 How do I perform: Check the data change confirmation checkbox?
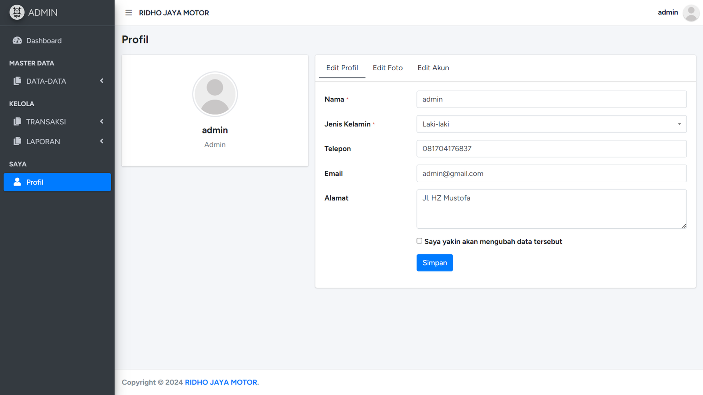point(419,241)
